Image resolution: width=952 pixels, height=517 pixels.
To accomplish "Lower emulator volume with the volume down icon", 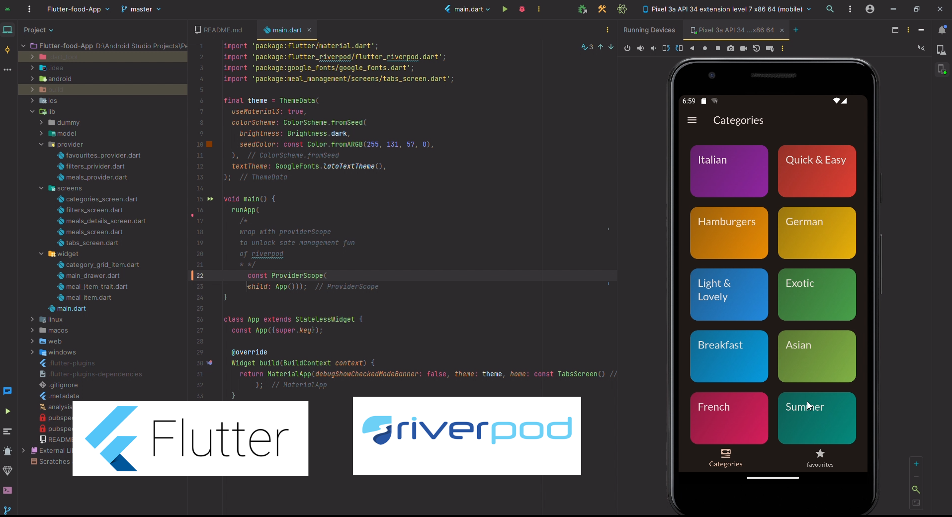I will [653, 48].
